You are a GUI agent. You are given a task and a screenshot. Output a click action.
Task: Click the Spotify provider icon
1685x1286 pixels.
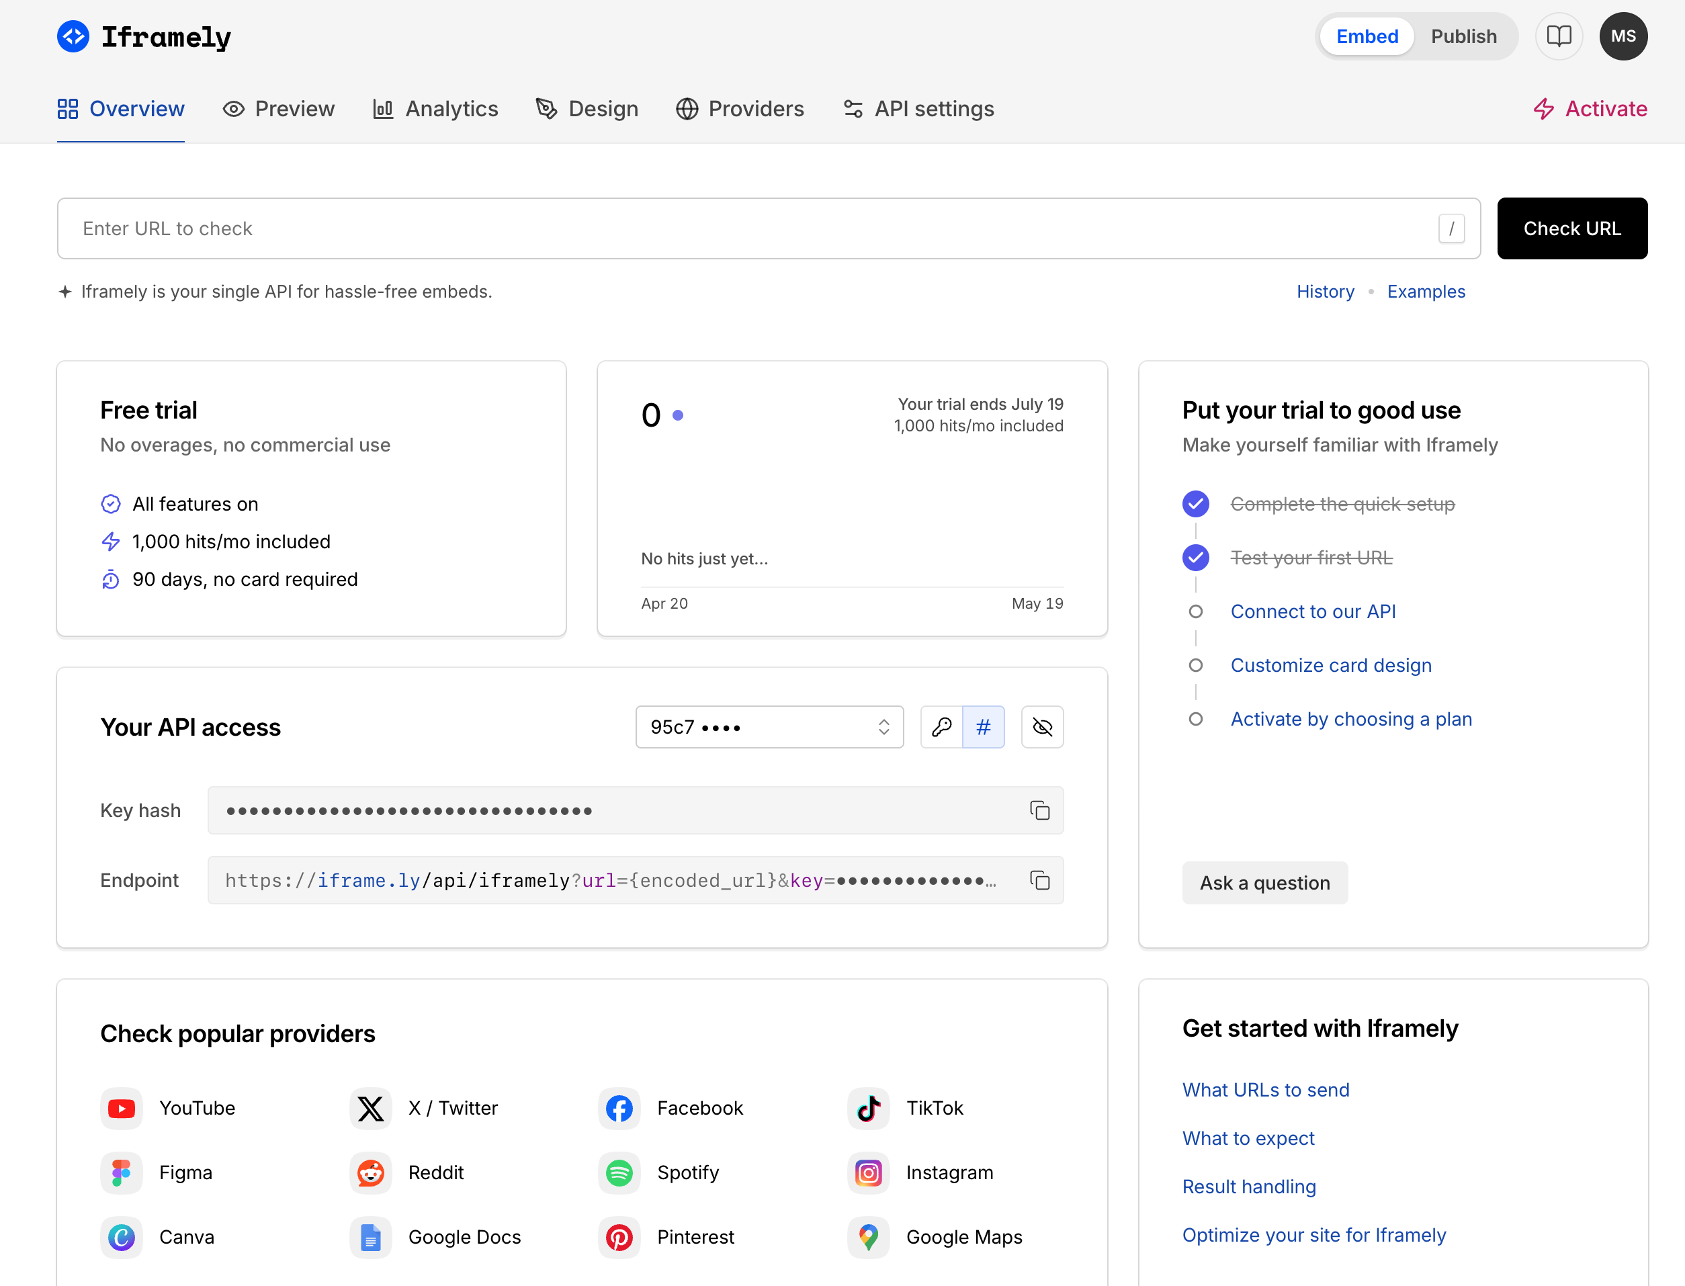[619, 1172]
